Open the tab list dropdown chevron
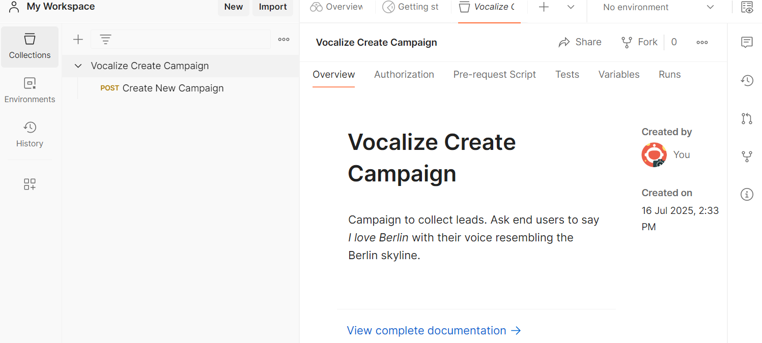 coord(571,7)
